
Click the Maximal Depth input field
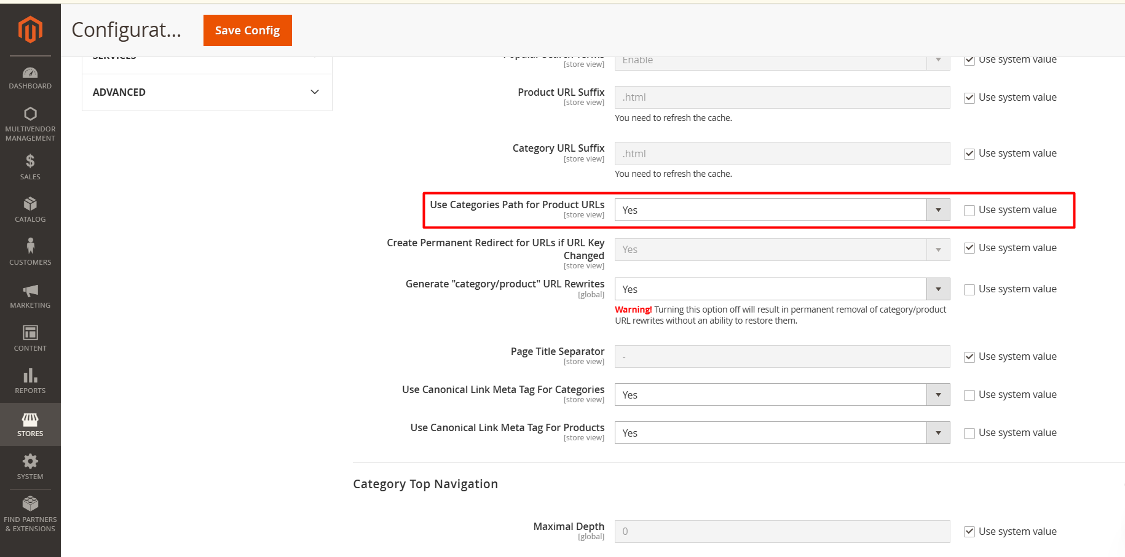pos(782,531)
